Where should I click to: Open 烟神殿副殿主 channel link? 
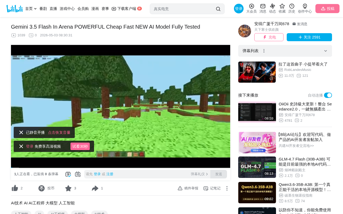coord(295,170)
